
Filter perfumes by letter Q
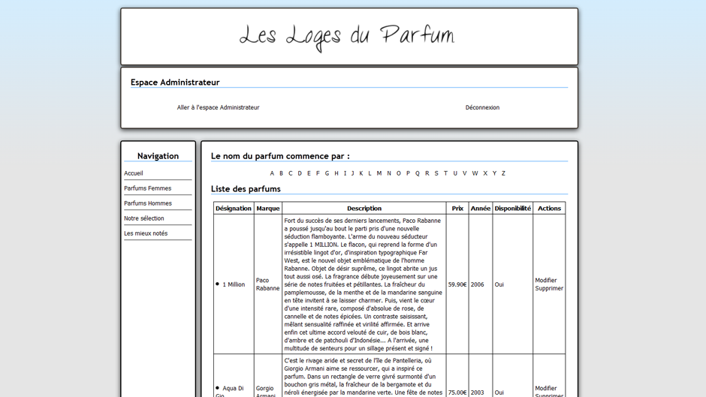pos(418,173)
